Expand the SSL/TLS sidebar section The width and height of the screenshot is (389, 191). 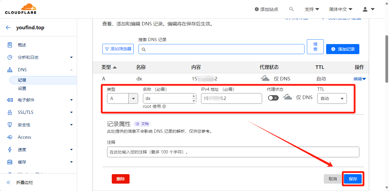(x=26, y=112)
